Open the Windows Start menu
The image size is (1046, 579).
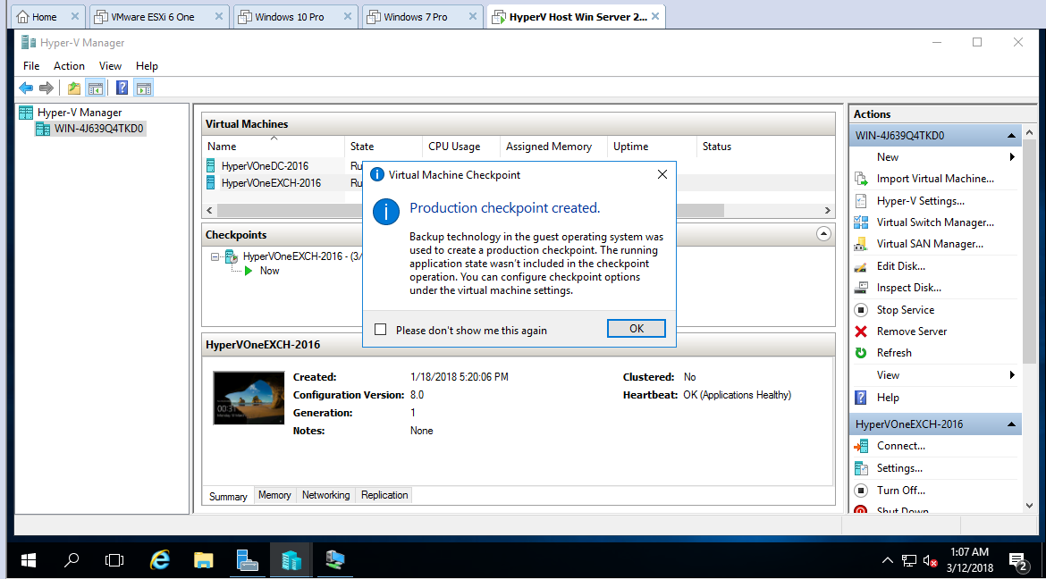coord(29,560)
